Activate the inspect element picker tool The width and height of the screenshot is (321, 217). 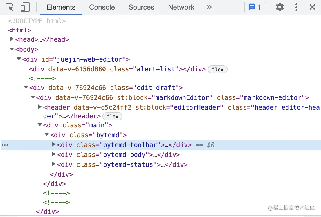click(x=10, y=7)
